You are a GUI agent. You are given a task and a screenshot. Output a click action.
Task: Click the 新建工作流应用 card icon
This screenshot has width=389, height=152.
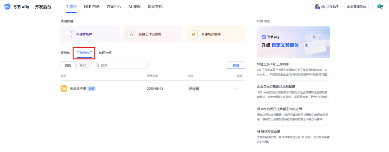(x=131, y=34)
